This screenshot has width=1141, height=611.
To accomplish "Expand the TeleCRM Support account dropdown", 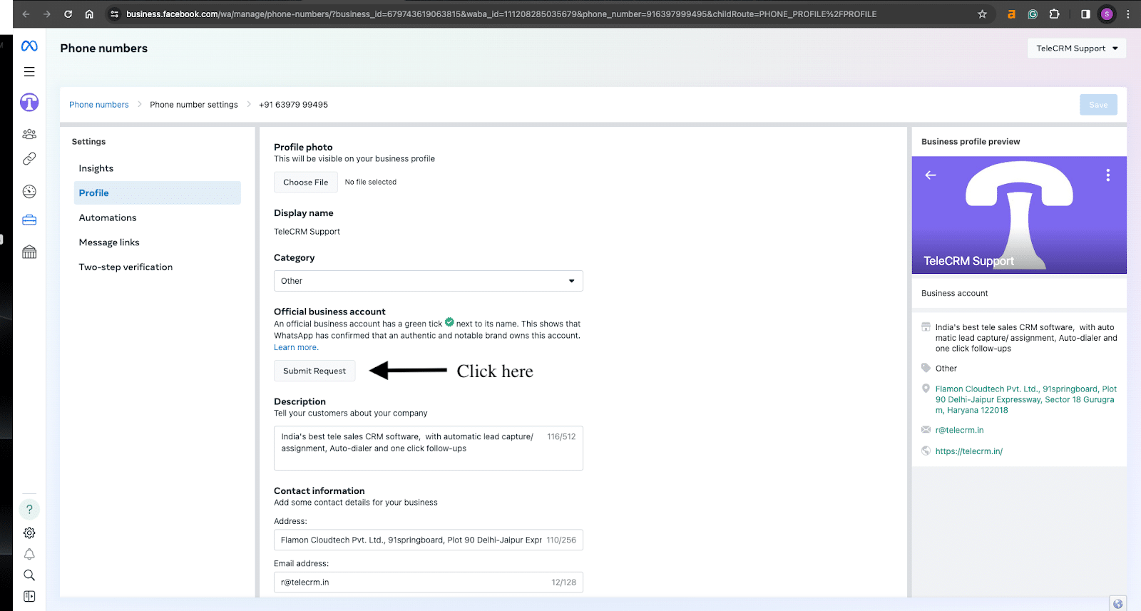I will pos(1077,48).
